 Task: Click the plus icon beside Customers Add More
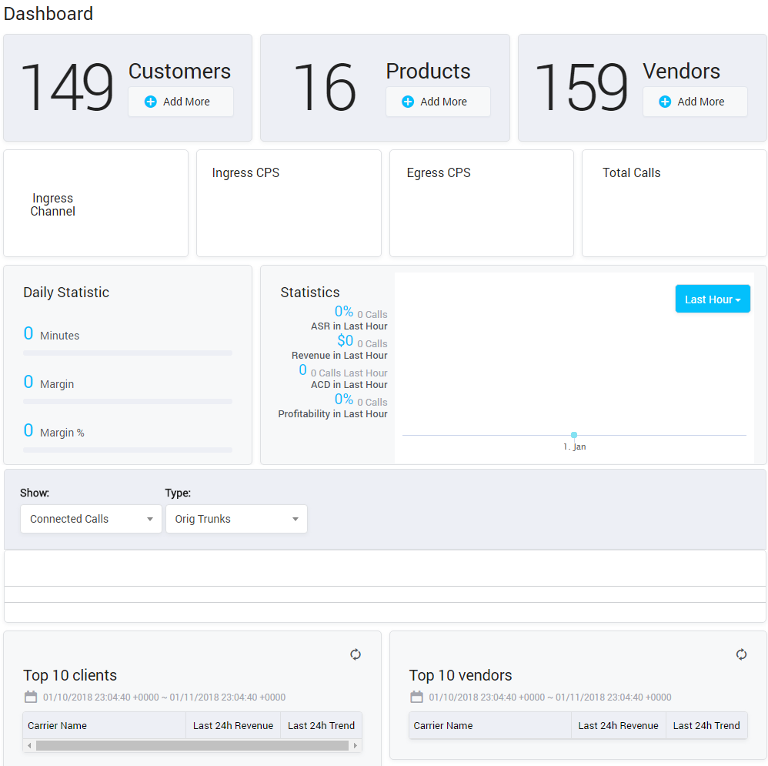pyautogui.click(x=151, y=102)
